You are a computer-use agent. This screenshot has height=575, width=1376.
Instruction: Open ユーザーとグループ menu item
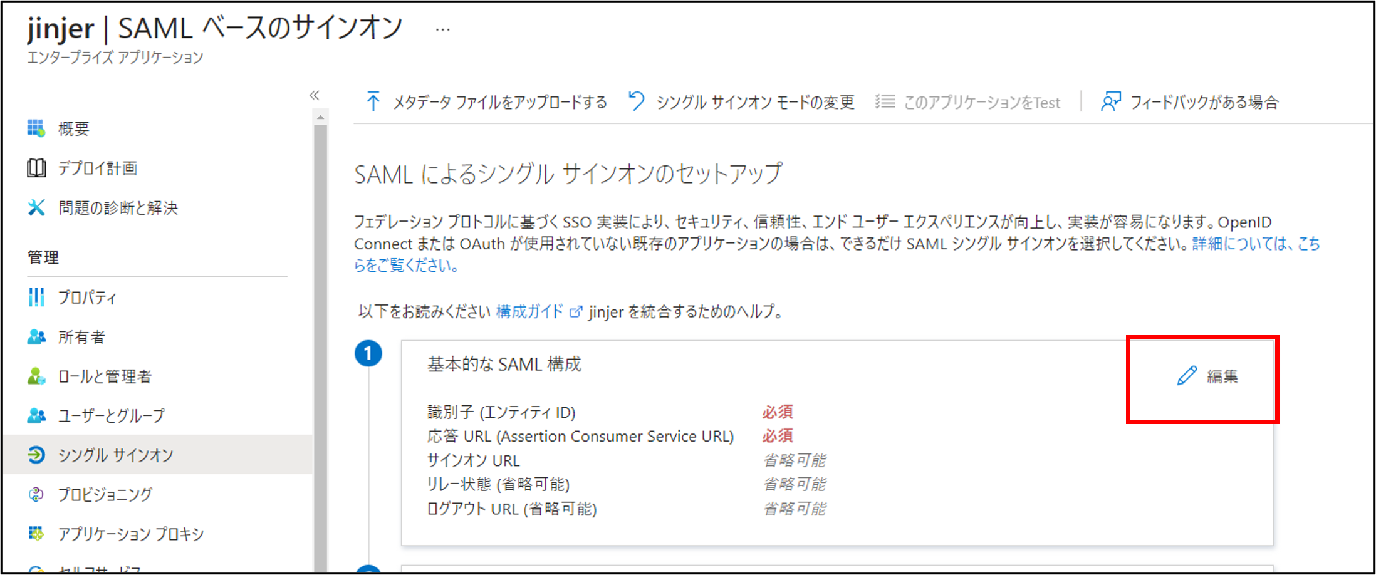(x=112, y=415)
